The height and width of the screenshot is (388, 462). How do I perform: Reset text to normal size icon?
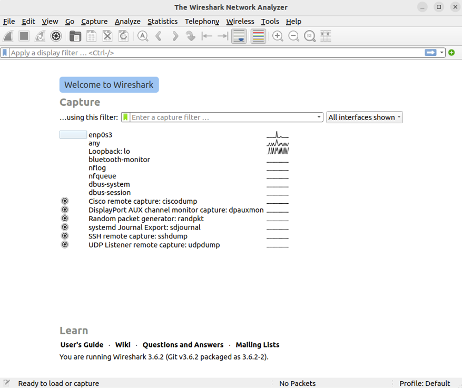click(x=310, y=36)
